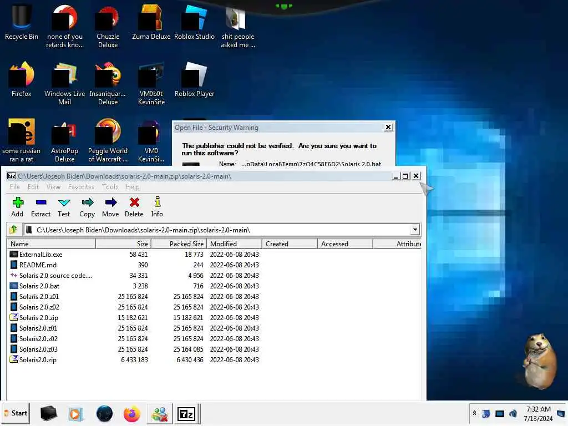This screenshot has width=568, height=426.
Task: Open the media player taskbar icon
Action: tap(75, 414)
